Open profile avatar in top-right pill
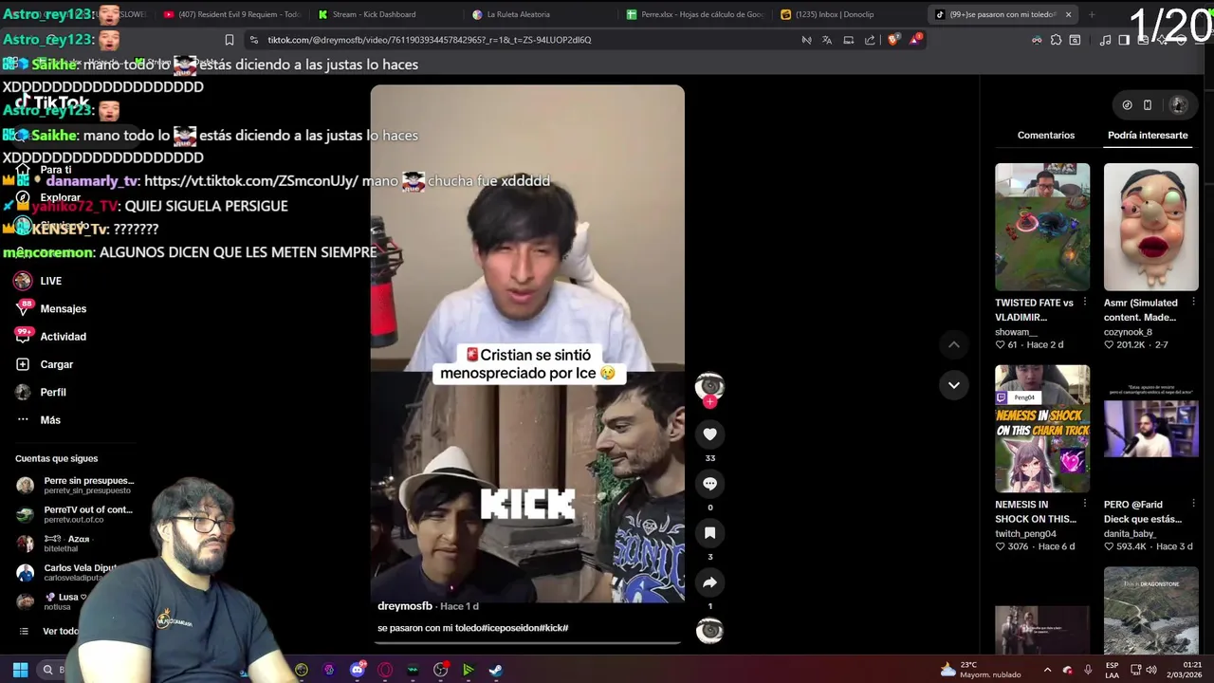This screenshot has height=683, width=1214. coord(1179,105)
